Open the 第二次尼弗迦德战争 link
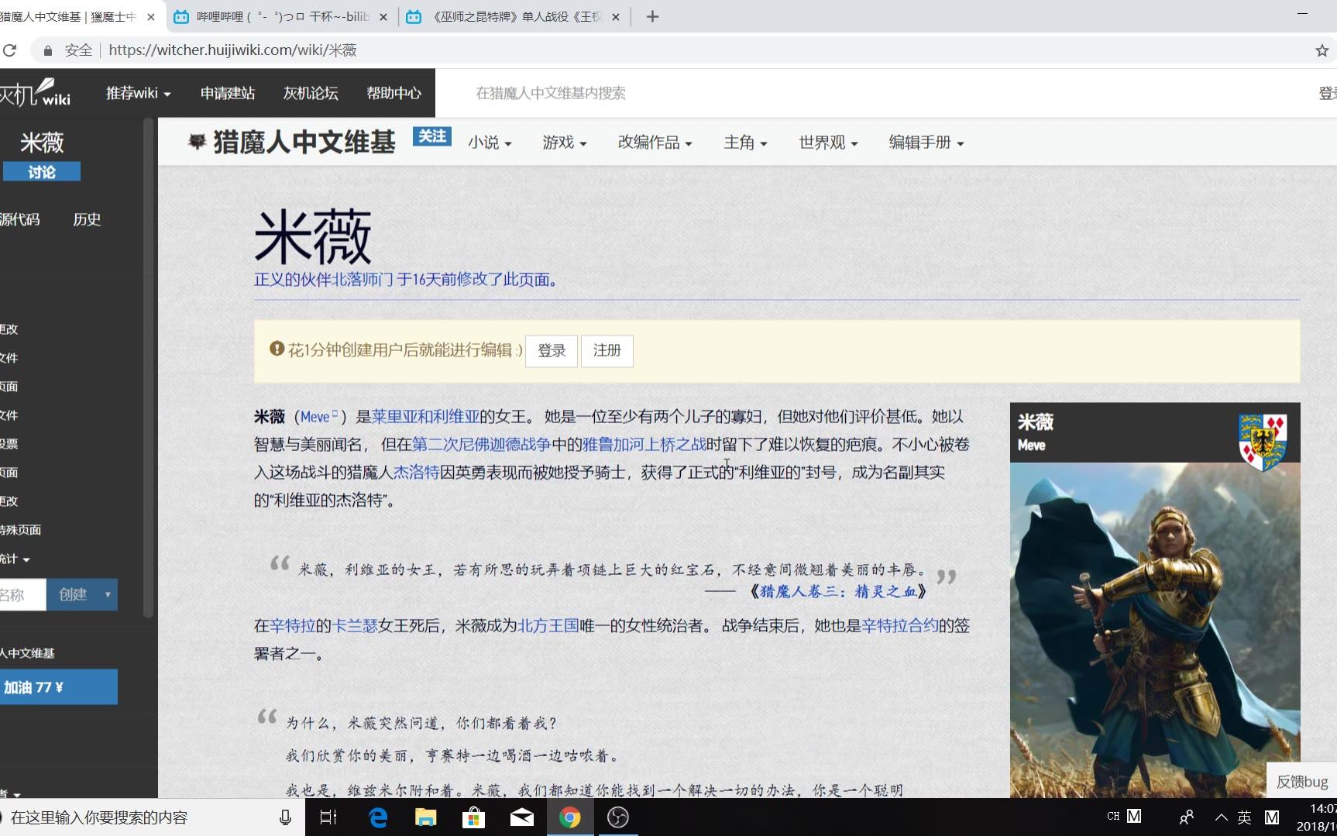Viewport: 1337px width, 836px height. click(481, 445)
